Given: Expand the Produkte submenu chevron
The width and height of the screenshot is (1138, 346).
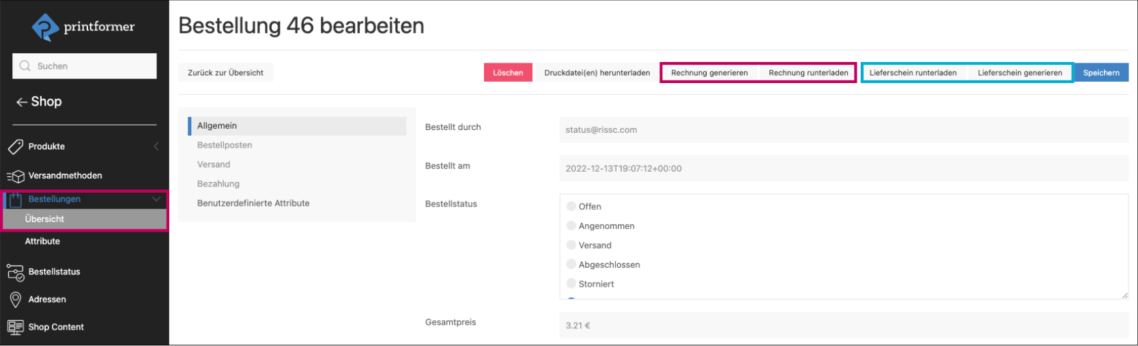Looking at the screenshot, I should (156, 146).
